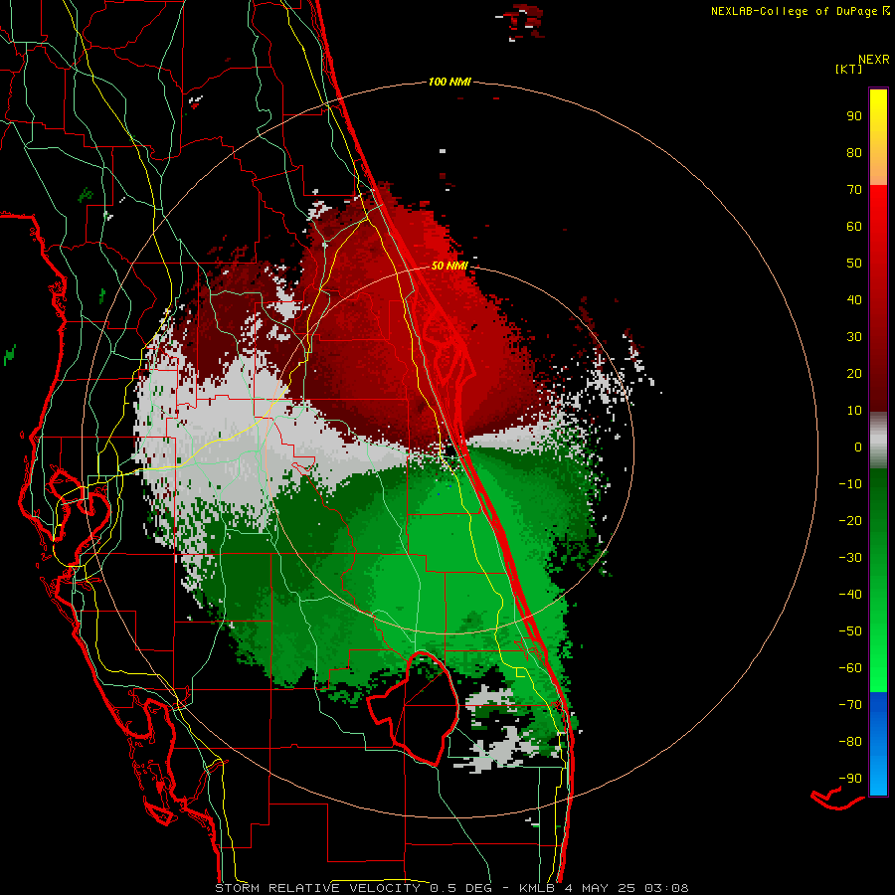The width and height of the screenshot is (895, 895).
Task: Click the -60 value on the velocity scale
Action: tap(850, 668)
